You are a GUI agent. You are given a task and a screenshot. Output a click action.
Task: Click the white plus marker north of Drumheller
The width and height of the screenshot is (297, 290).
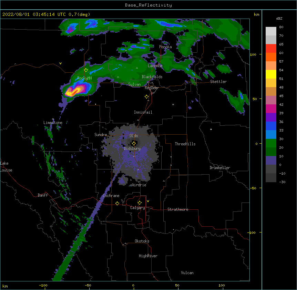point(211,129)
